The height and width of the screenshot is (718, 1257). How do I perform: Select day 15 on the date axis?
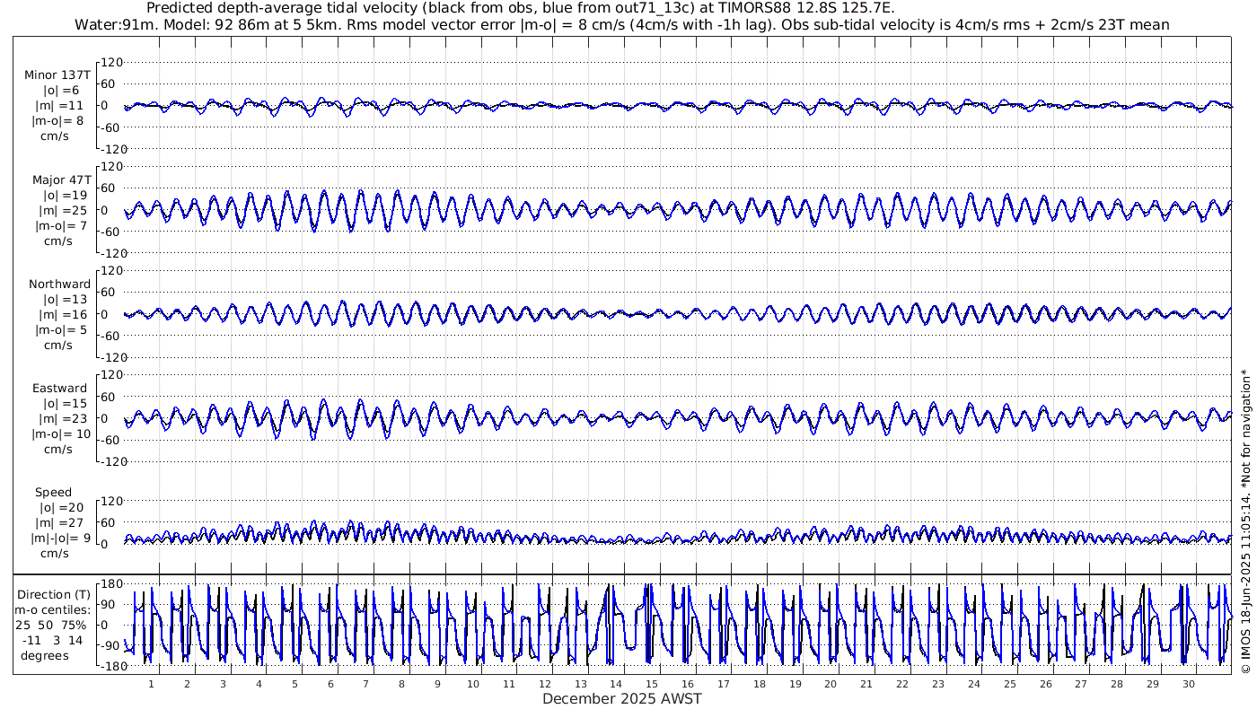click(x=652, y=684)
